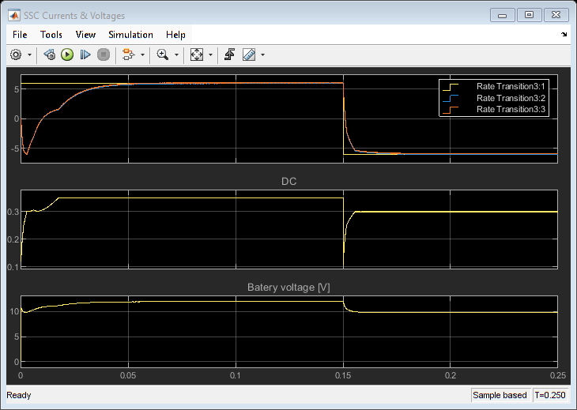Open the Simulation menu

130,35
